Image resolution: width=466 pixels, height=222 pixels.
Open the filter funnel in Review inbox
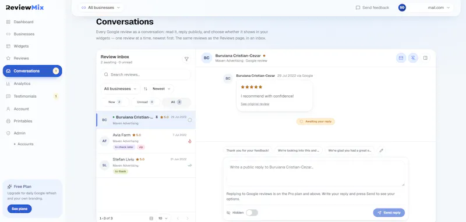tap(186, 59)
